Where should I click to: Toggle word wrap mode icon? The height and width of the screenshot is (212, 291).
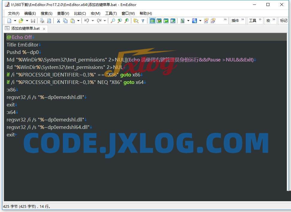click(x=159, y=20)
